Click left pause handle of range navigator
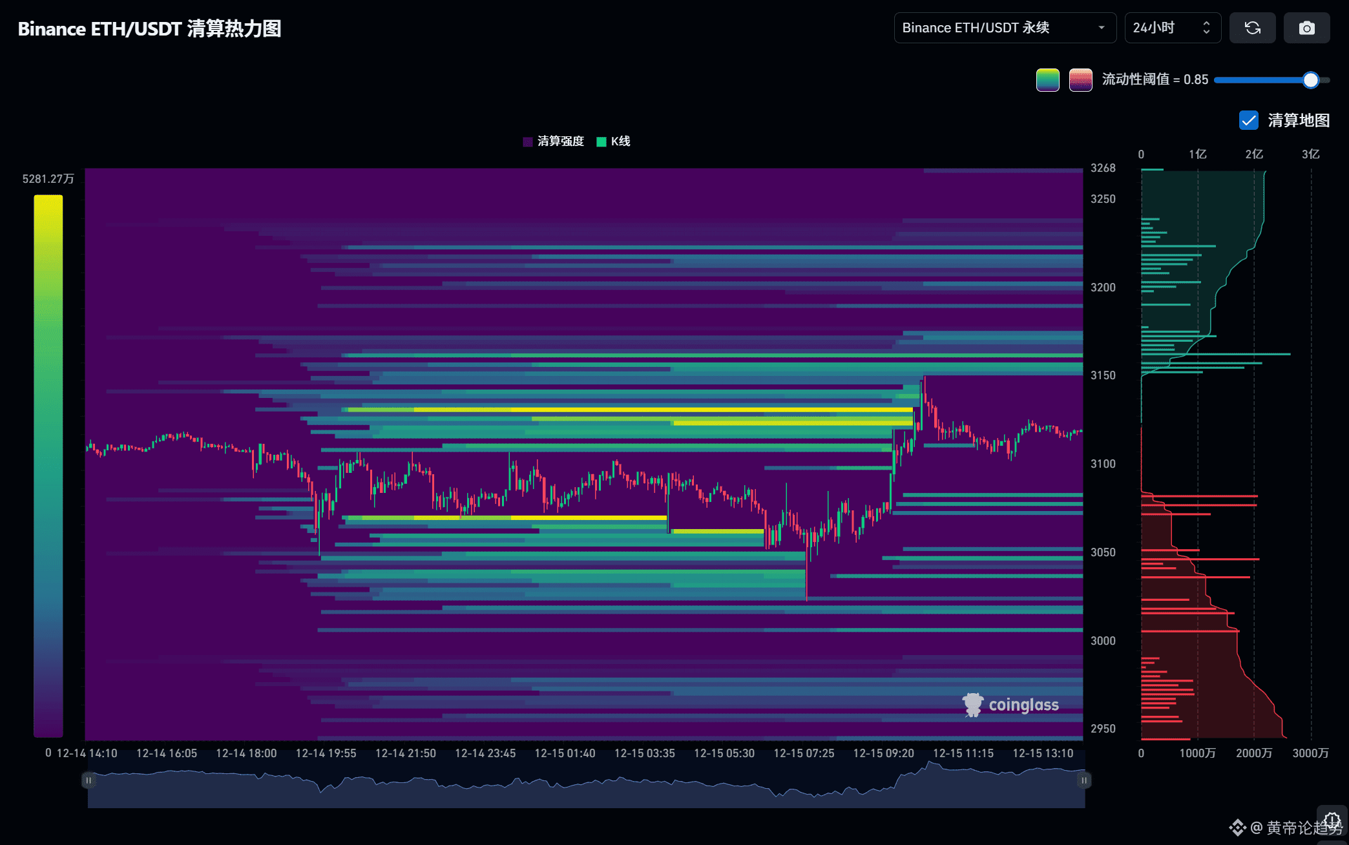The image size is (1349, 845). (89, 780)
